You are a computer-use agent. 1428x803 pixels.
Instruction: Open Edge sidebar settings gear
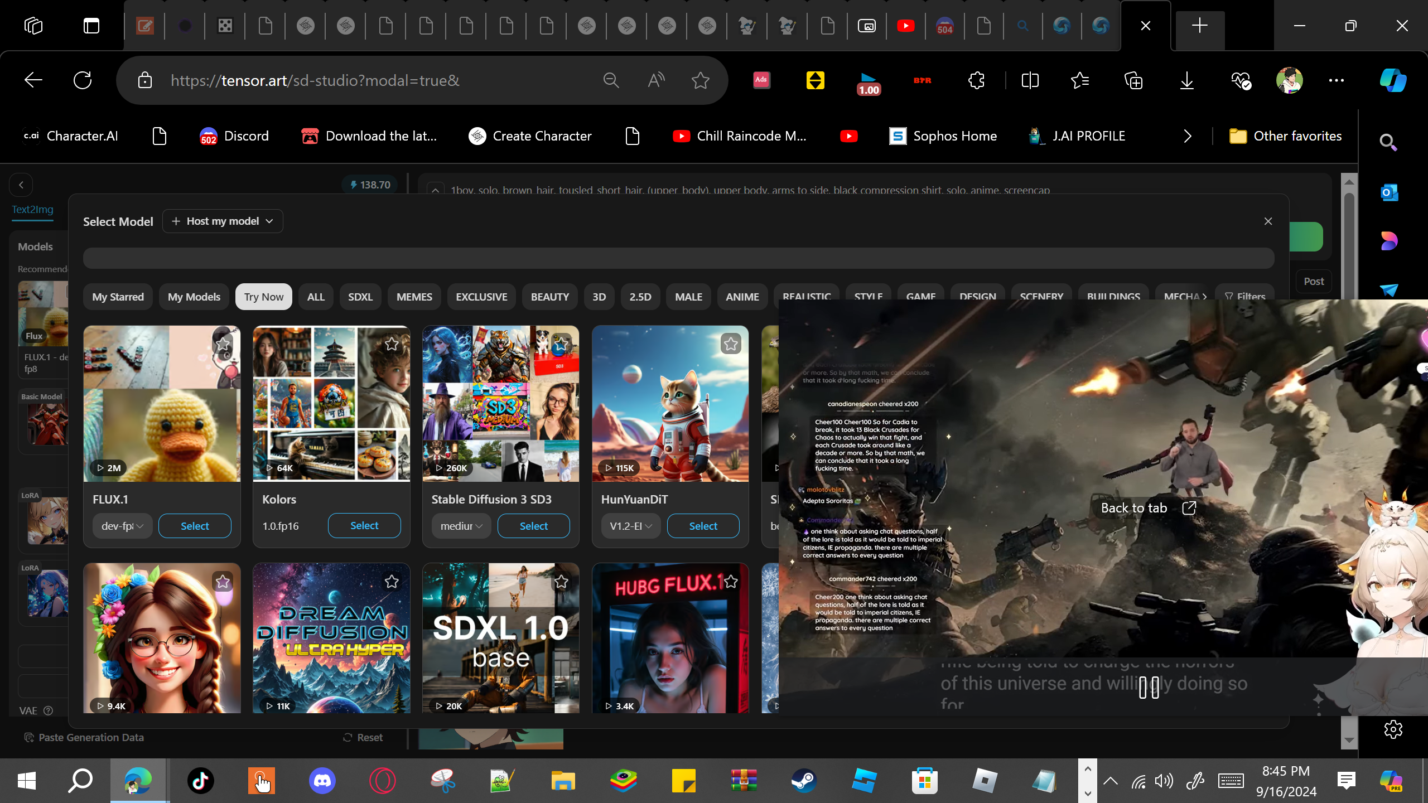click(1393, 729)
